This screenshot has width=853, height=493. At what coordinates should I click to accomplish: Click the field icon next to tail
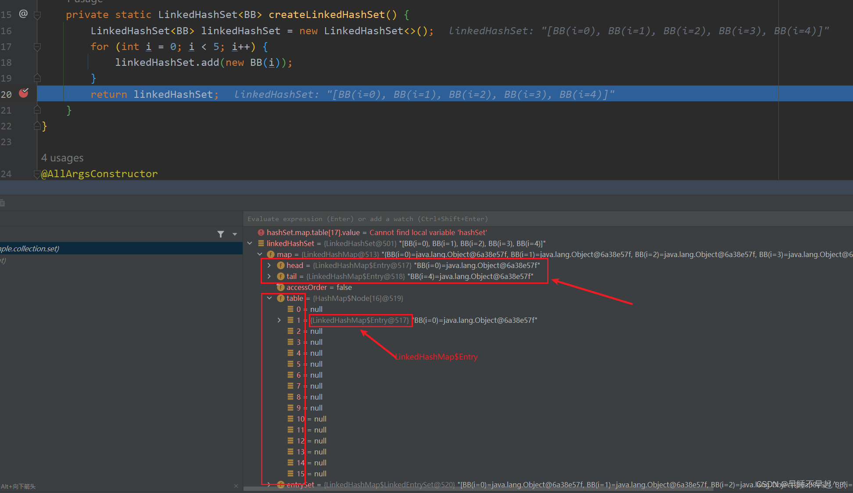pos(281,276)
